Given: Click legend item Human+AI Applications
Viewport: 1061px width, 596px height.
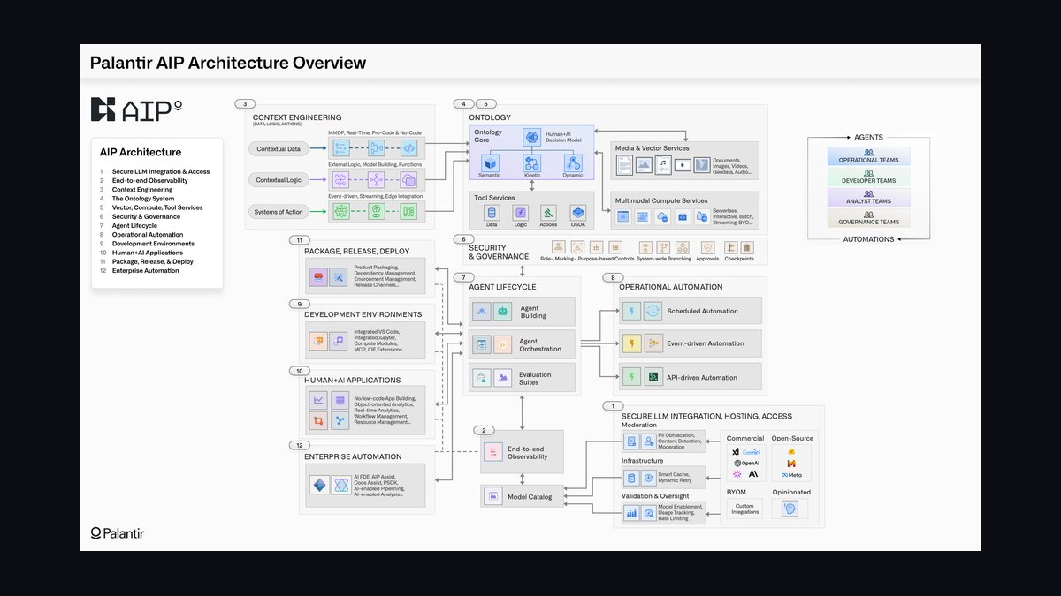Looking at the screenshot, I should pyautogui.click(x=147, y=253).
